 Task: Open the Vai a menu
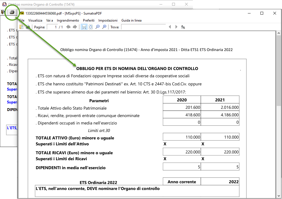[x=49, y=20]
